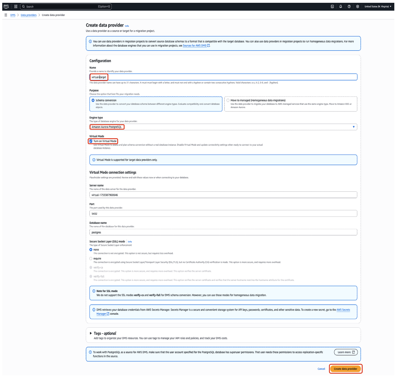The width and height of the screenshot is (396, 377).
Task: Select the require SSL mode radio
Action: tap(91, 259)
